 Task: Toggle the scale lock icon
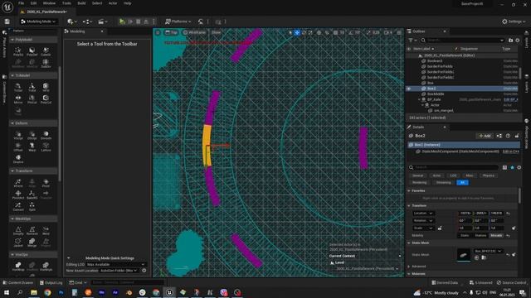click(x=440, y=228)
